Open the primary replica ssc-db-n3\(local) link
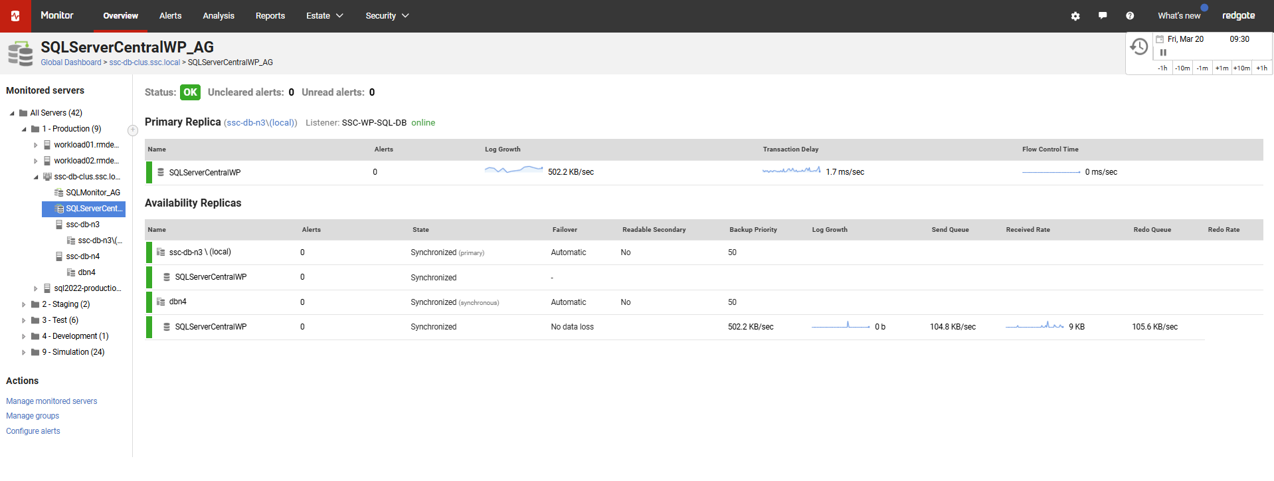Image resolution: width=1274 pixels, height=481 pixels. click(x=260, y=123)
